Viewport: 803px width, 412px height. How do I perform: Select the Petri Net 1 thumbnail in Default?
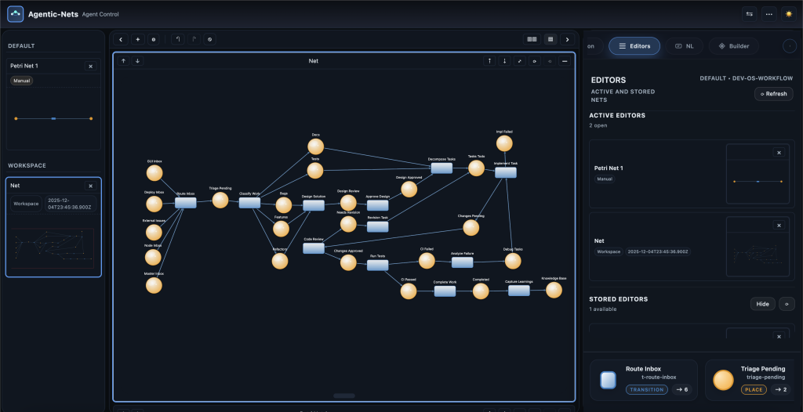click(53, 117)
